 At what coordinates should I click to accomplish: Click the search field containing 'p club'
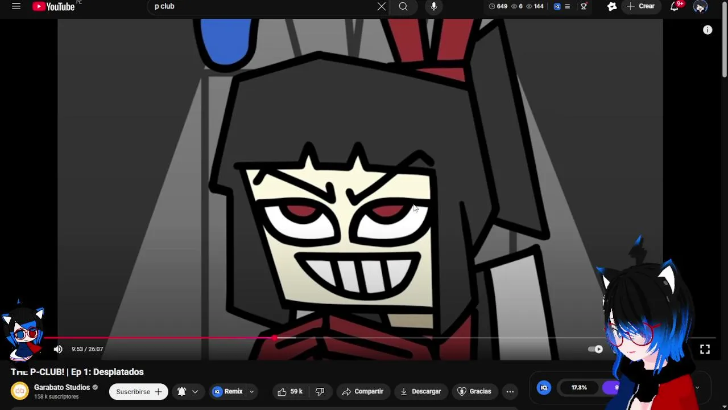coord(262,6)
